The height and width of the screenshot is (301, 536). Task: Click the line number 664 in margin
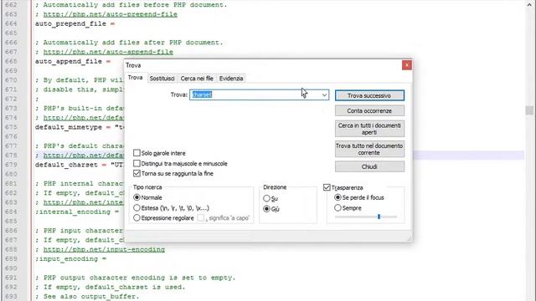click(x=11, y=23)
